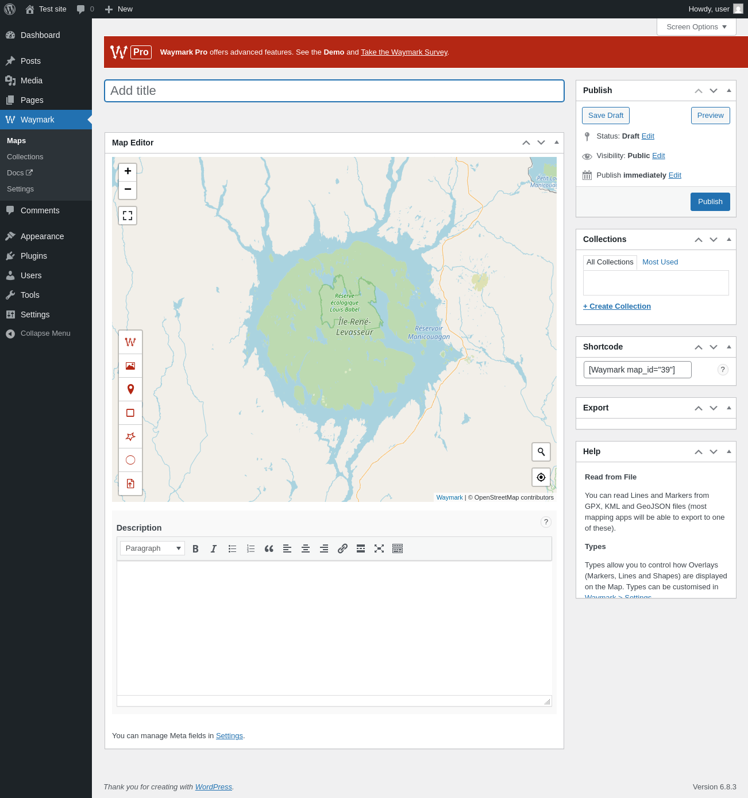Select the draw line tool on map

130,342
